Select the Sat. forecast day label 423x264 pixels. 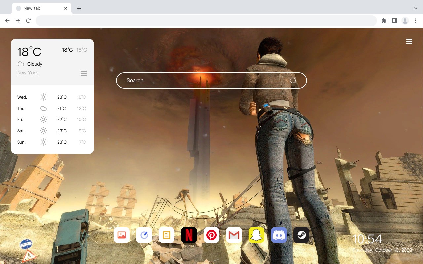coord(21,131)
